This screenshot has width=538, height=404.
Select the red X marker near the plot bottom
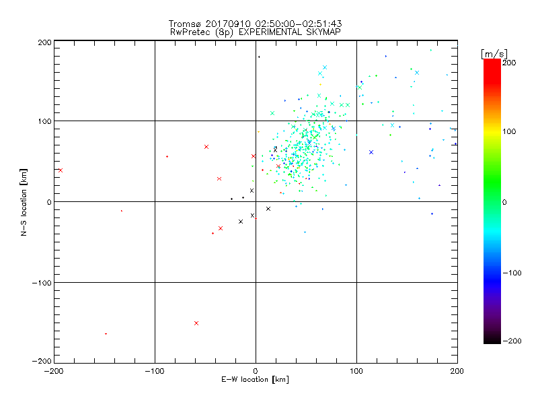[196, 323]
